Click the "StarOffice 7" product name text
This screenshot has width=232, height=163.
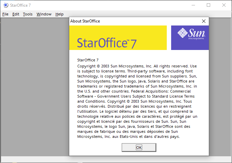pyautogui.click(x=88, y=60)
